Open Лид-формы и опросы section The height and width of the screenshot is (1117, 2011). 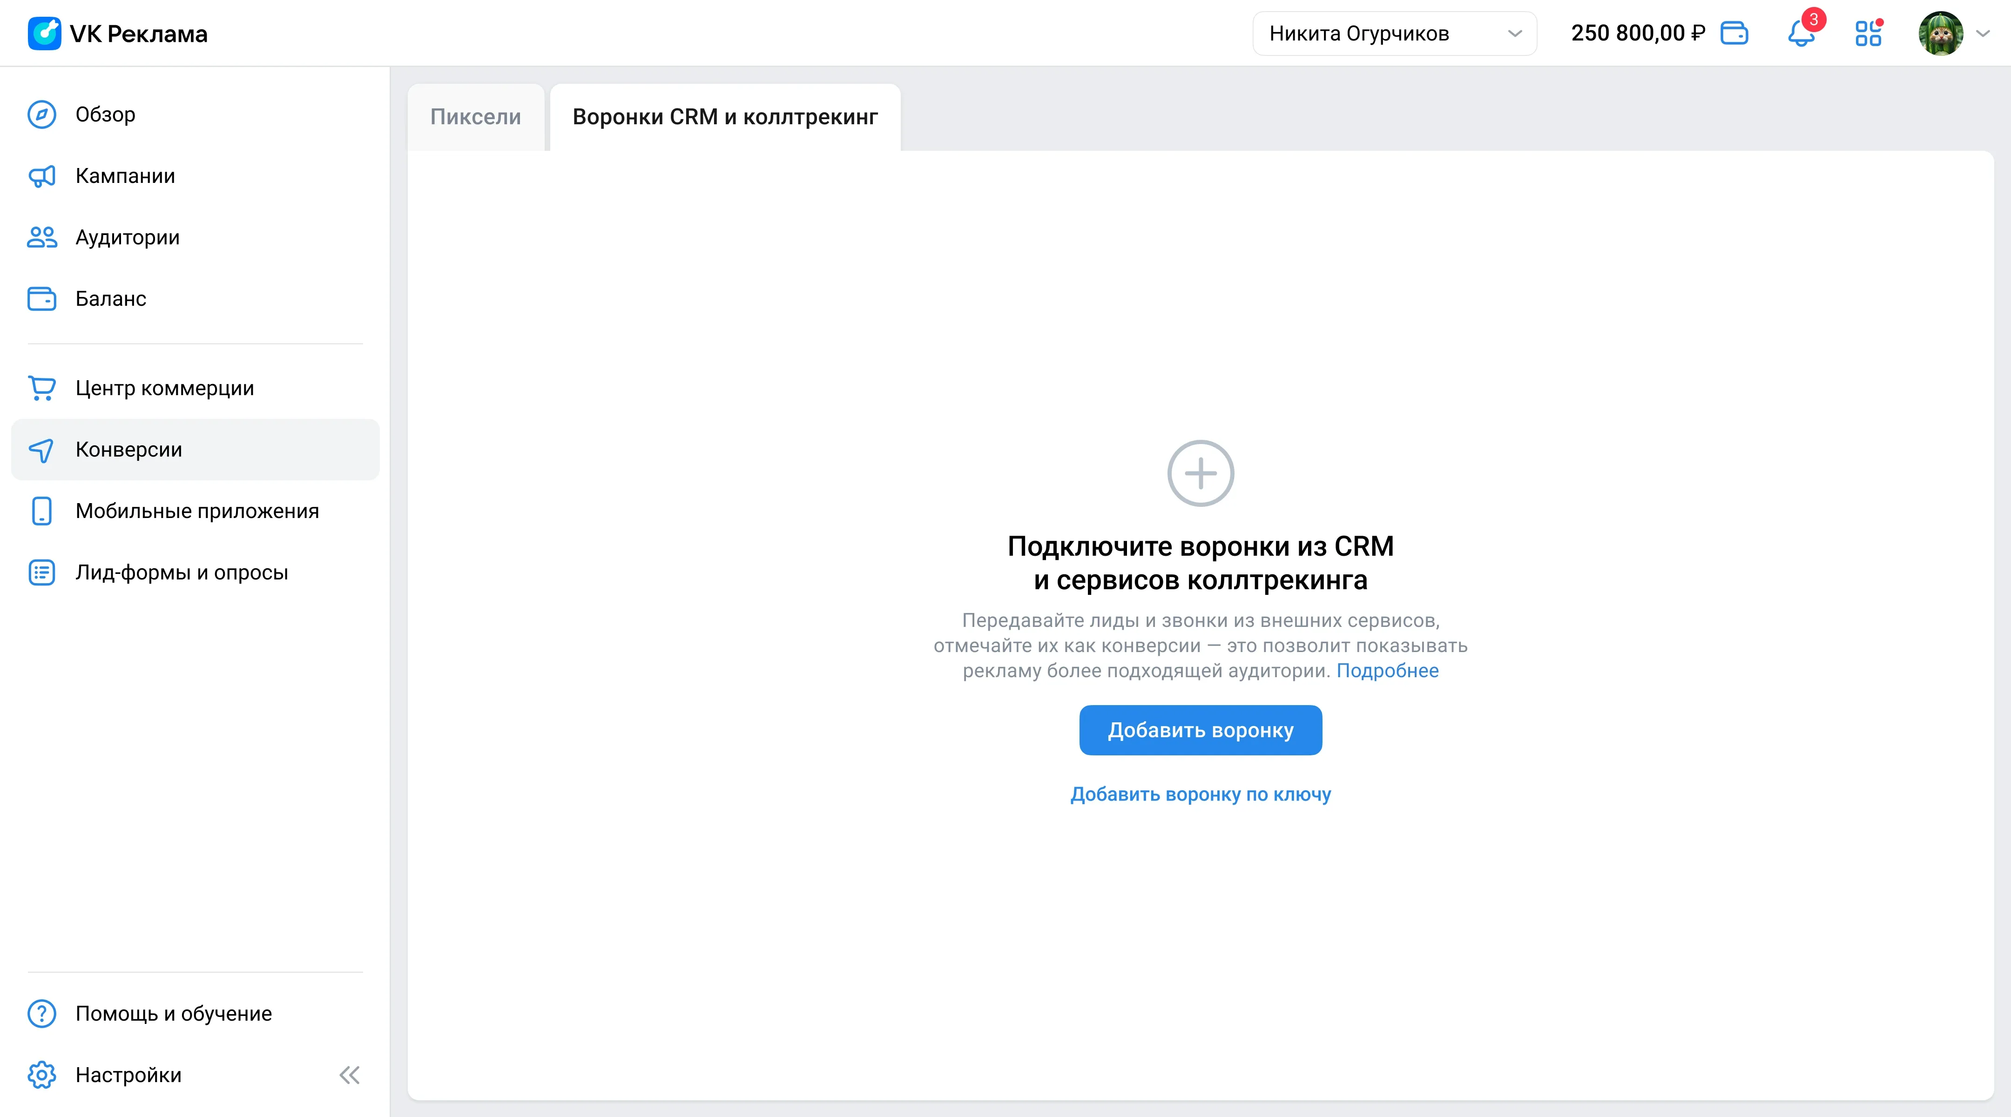point(195,572)
